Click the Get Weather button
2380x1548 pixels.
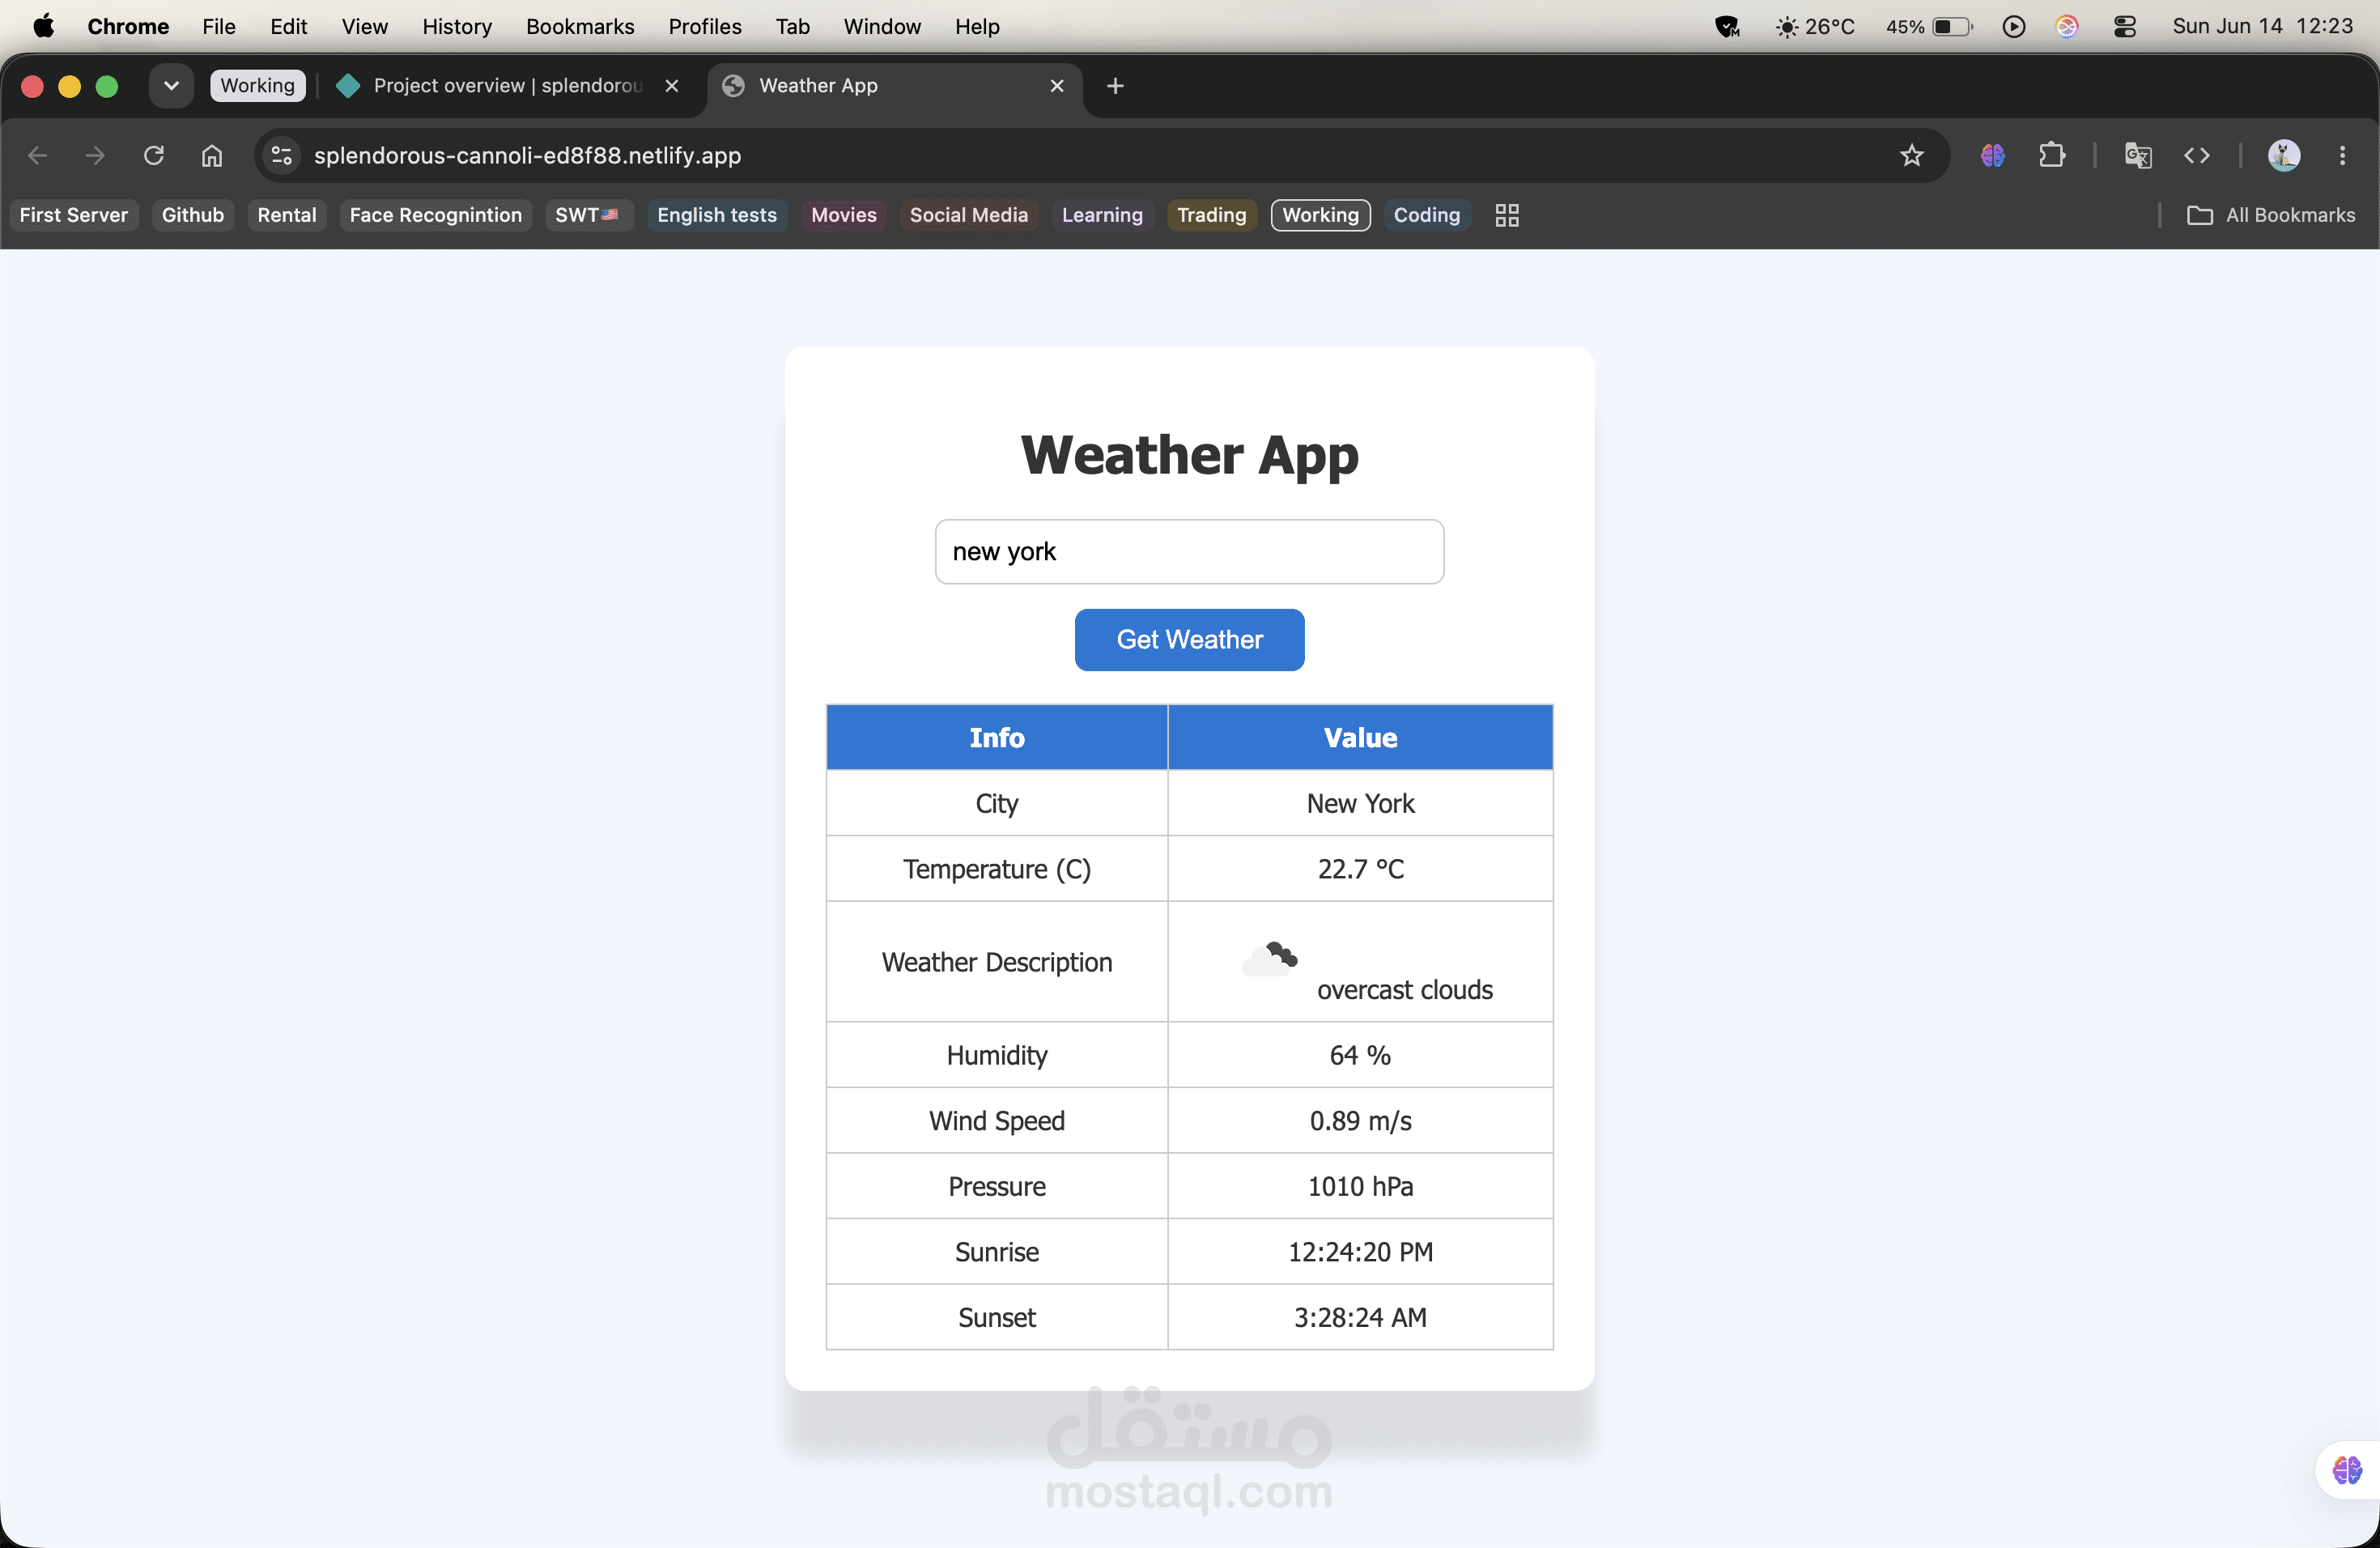[1189, 640]
